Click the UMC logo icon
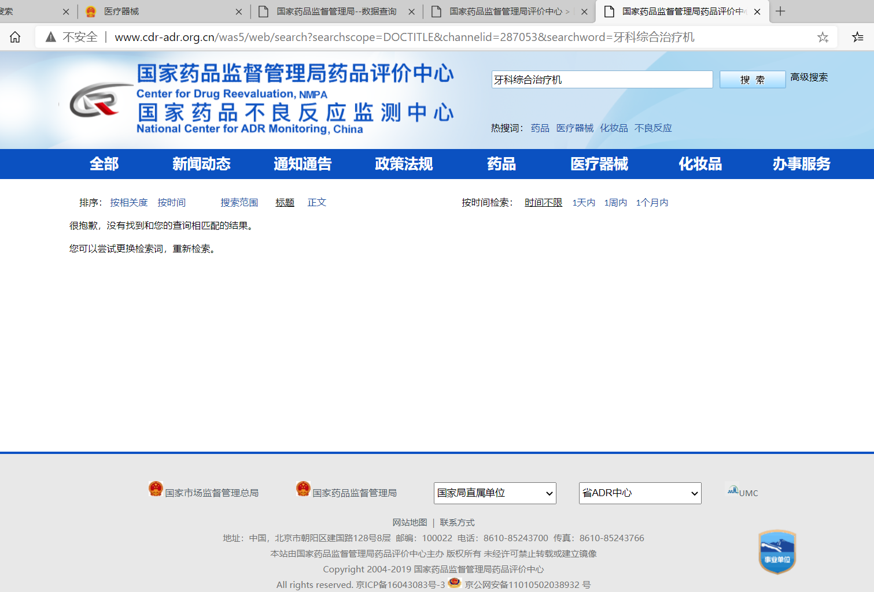The height and width of the screenshot is (592, 874). [x=733, y=490]
